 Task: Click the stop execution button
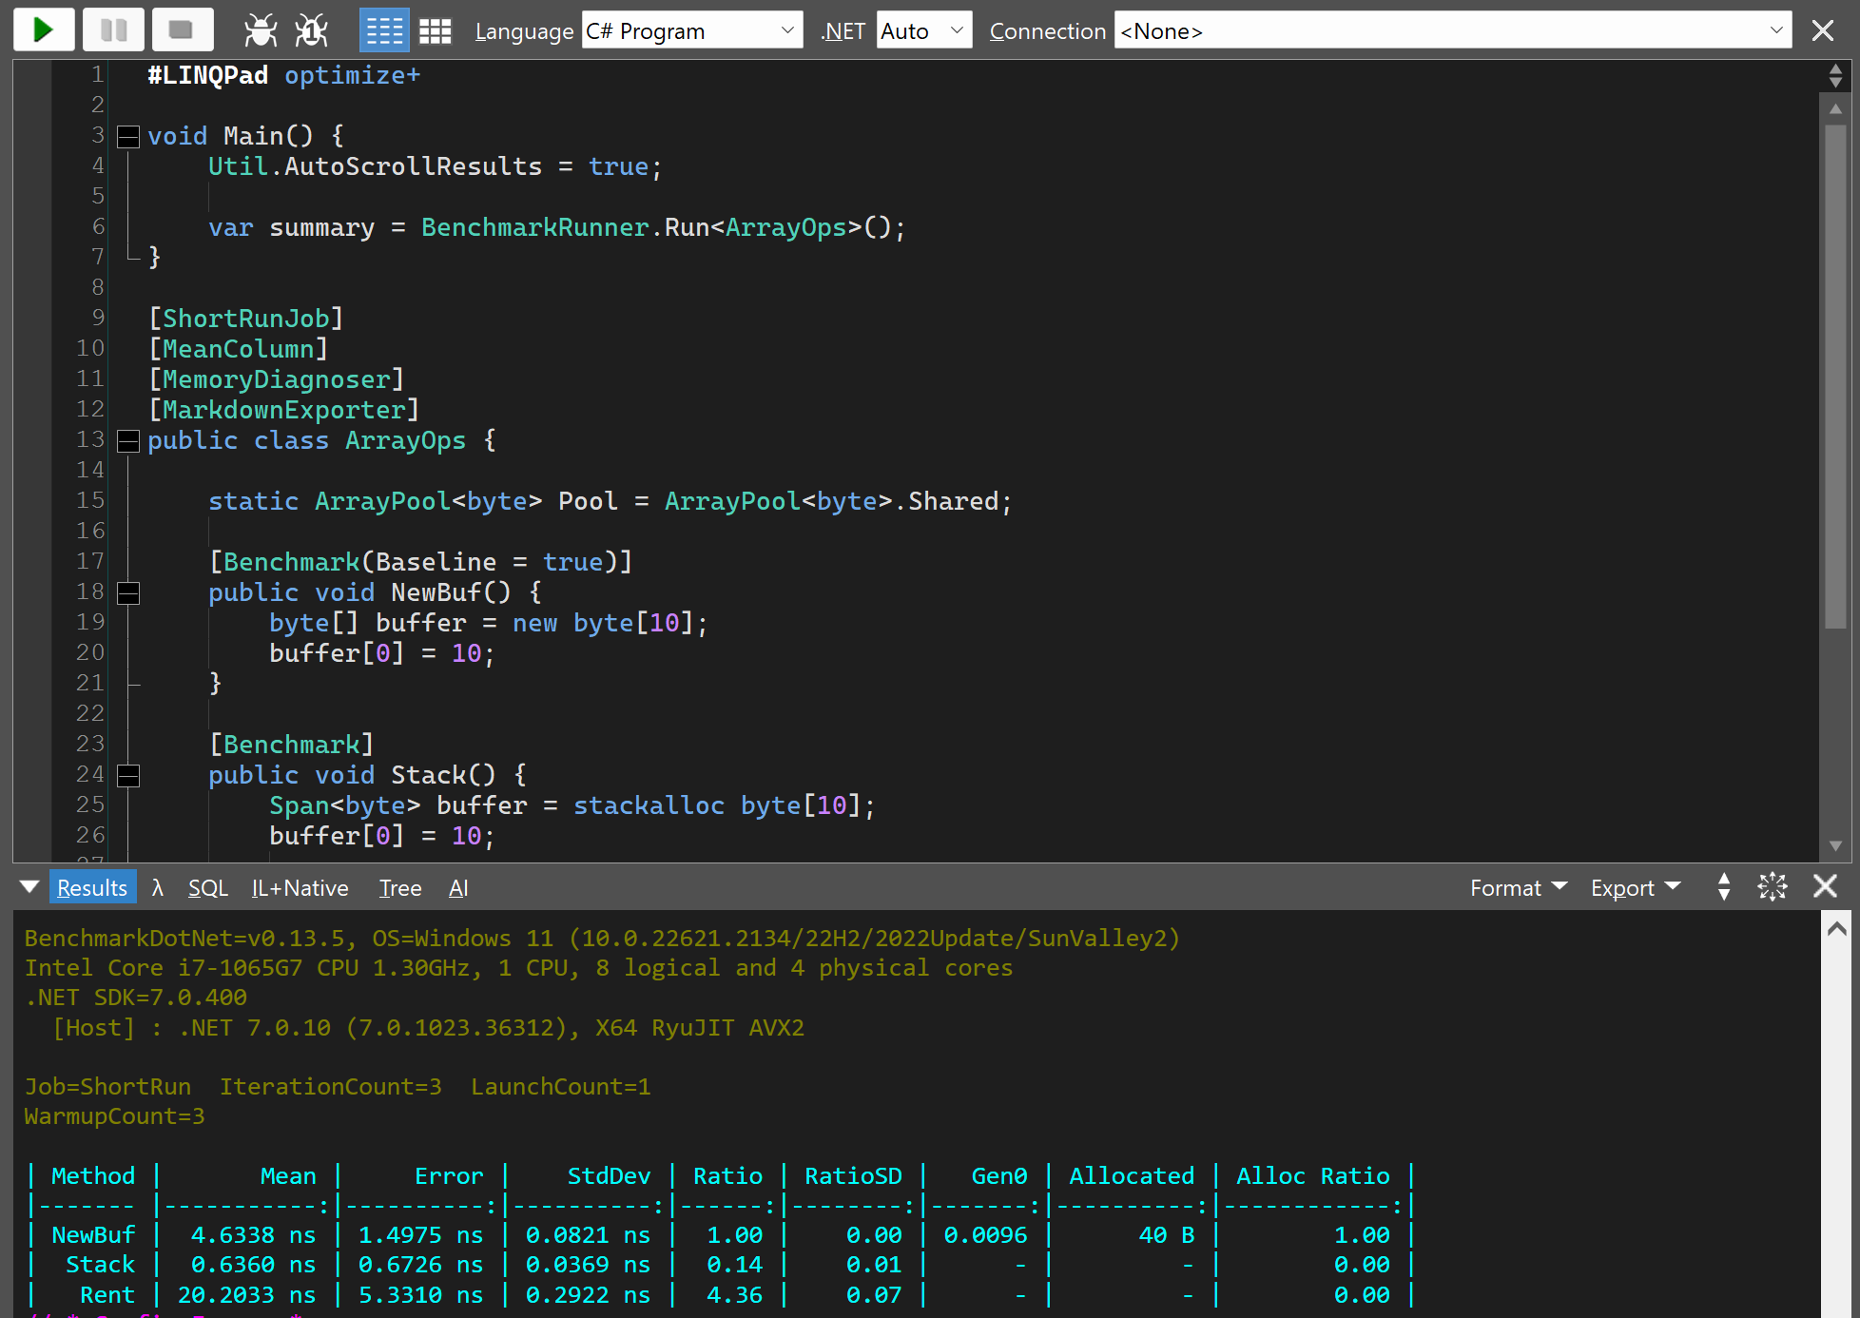pyautogui.click(x=183, y=30)
